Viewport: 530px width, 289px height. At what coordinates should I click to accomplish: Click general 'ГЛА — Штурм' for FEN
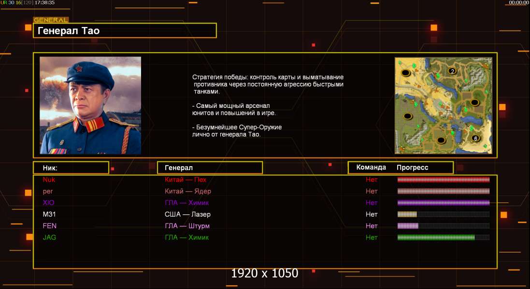(187, 226)
